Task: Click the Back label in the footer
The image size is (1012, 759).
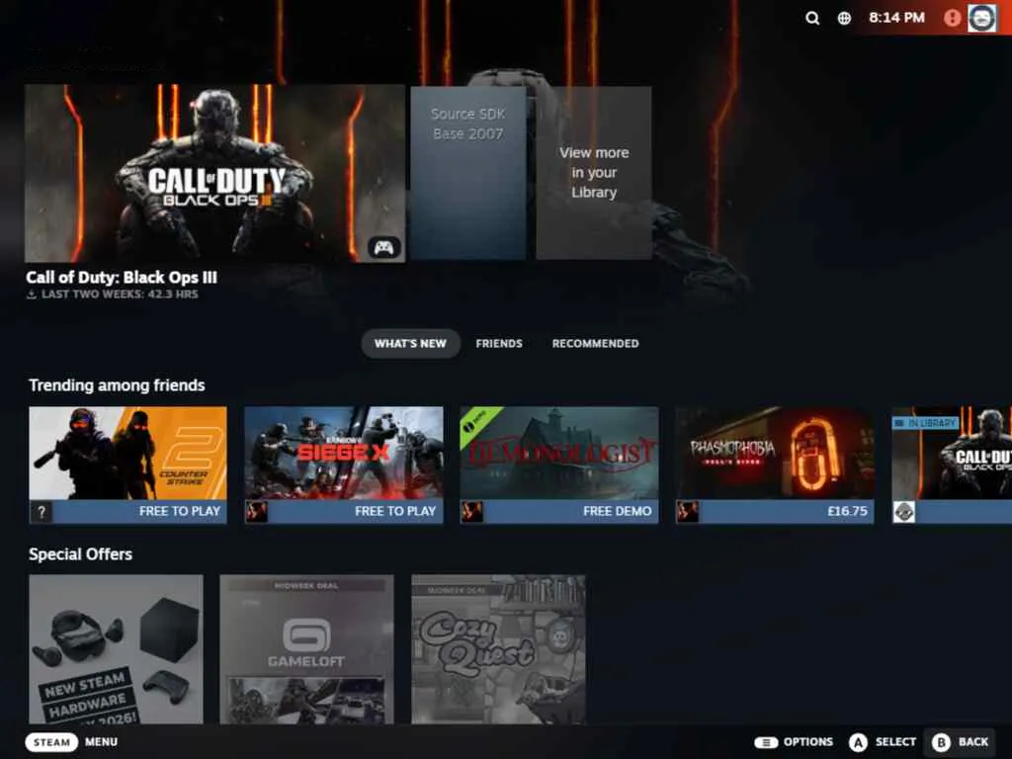Action: tap(973, 742)
